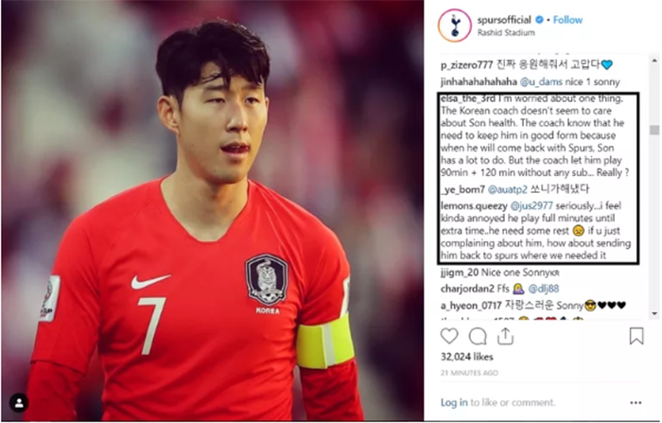
Task: View the 32,024 likes list
Action: pyautogui.click(x=466, y=357)
